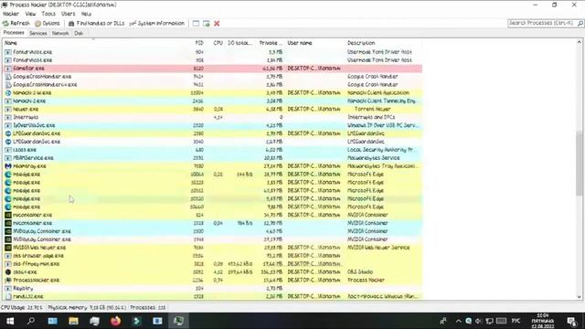Expand hidden tray icons chevron

pos(459,321)
